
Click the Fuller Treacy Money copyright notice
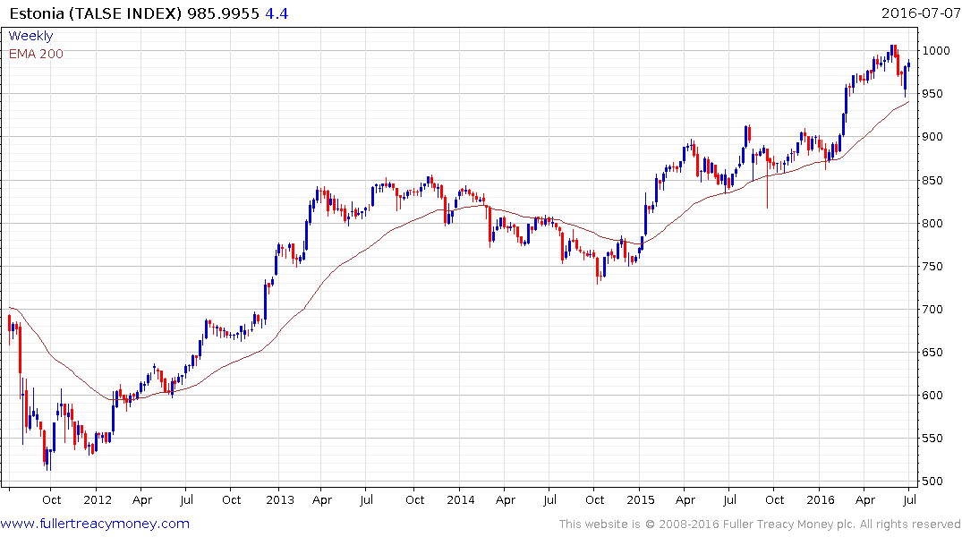[x=760, y=524]
